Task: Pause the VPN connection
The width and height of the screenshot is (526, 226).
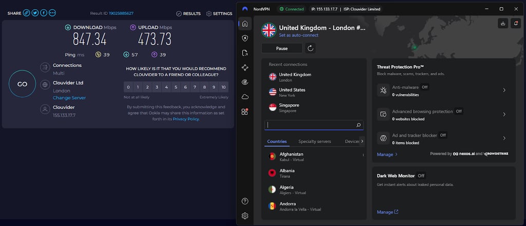Action: tap(282, 48)
